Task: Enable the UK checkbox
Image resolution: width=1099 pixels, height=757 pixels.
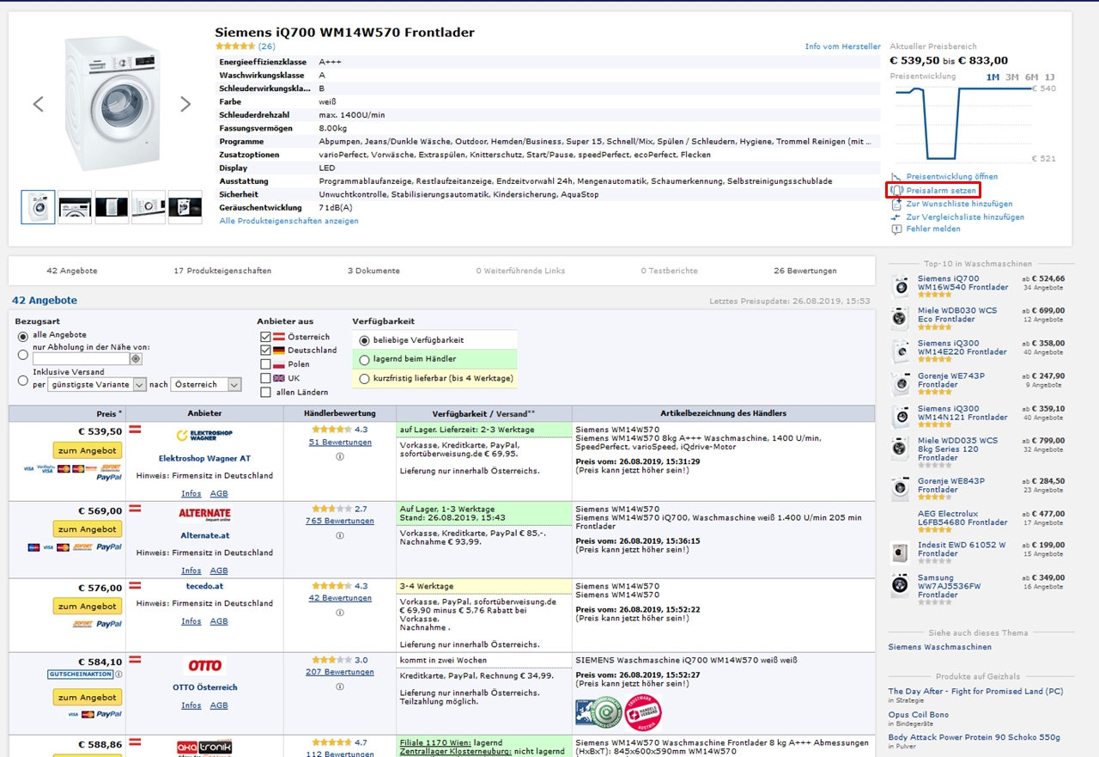Action: click(x=265, y=378)
